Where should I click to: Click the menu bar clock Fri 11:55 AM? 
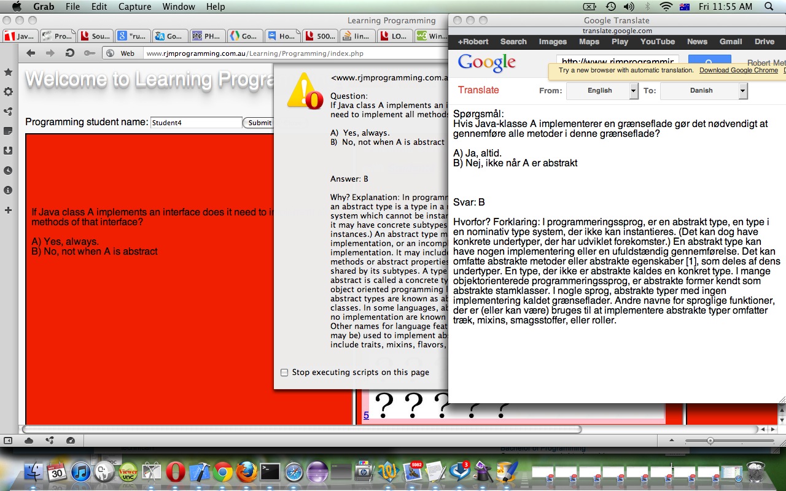[x=725, y=7]
